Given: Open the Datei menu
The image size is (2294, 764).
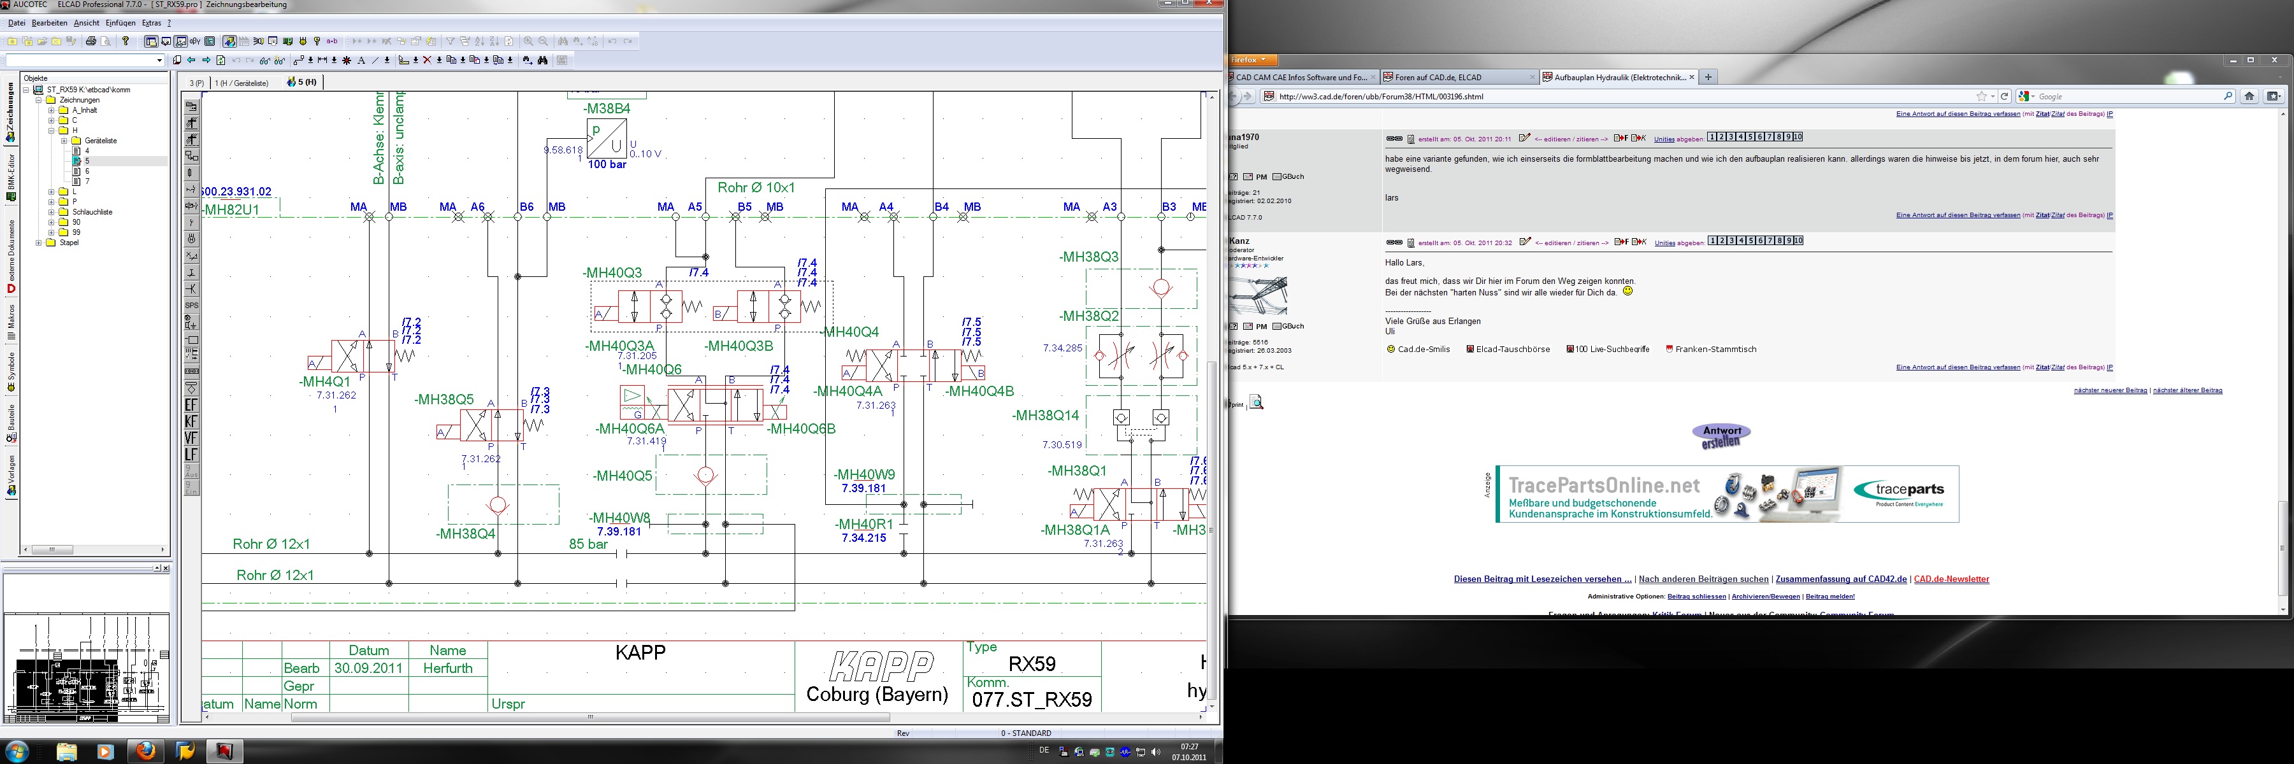Looking at the screenshot, I should click(16, 23).
